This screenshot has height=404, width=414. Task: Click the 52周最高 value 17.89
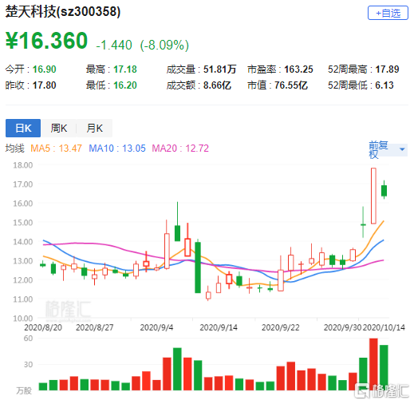(387, 69)
